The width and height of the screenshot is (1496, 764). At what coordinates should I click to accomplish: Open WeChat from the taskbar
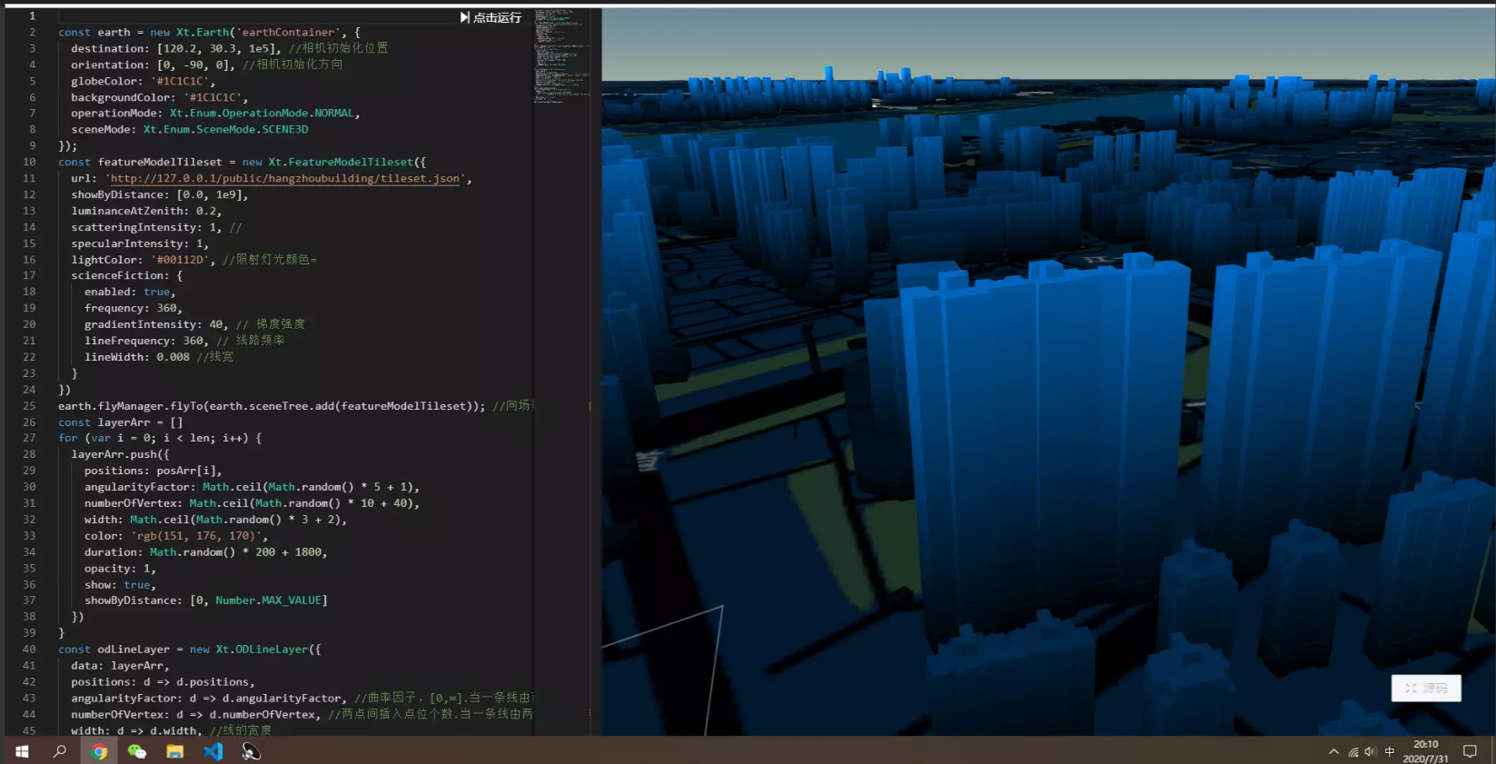point(137,751)
